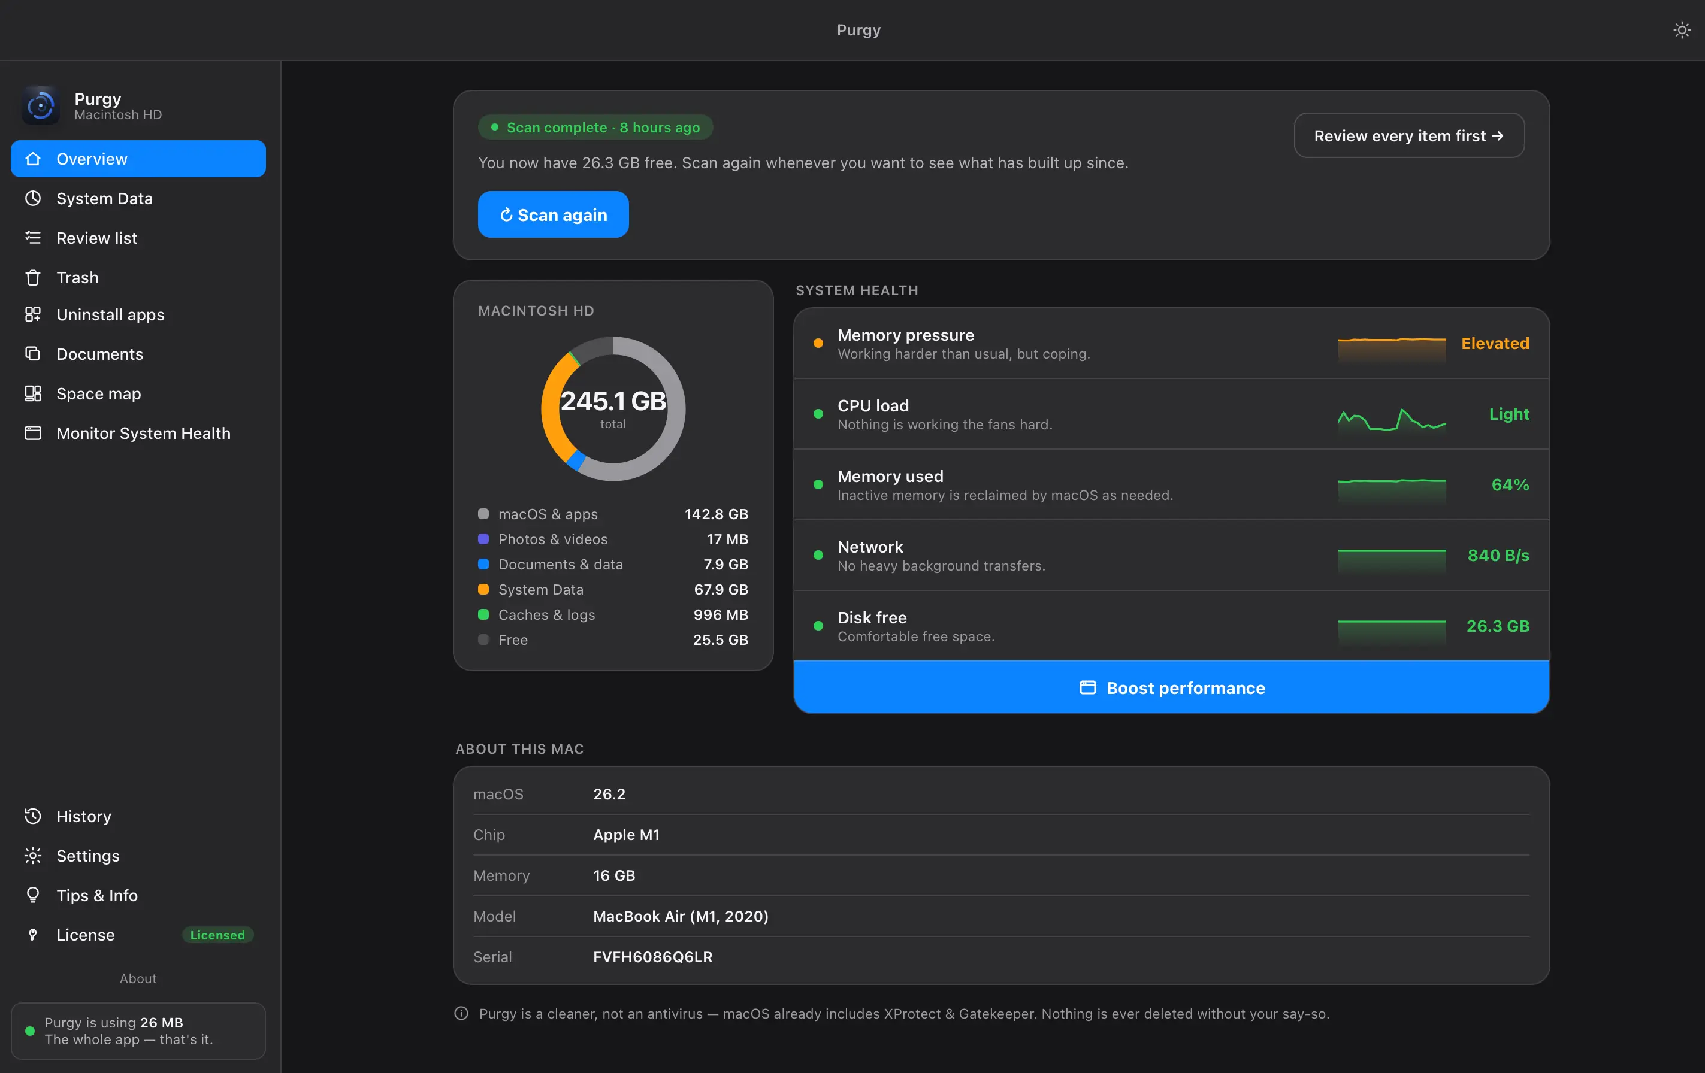Image resolution: width=1705 pixels, height=1073 pixels.
Task: Click the Boost performance button
Action: click(x=1171, y=687)
